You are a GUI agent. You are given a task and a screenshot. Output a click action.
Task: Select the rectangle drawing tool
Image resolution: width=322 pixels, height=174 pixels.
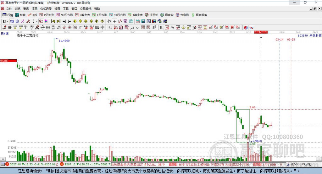[x=110, y=28]
